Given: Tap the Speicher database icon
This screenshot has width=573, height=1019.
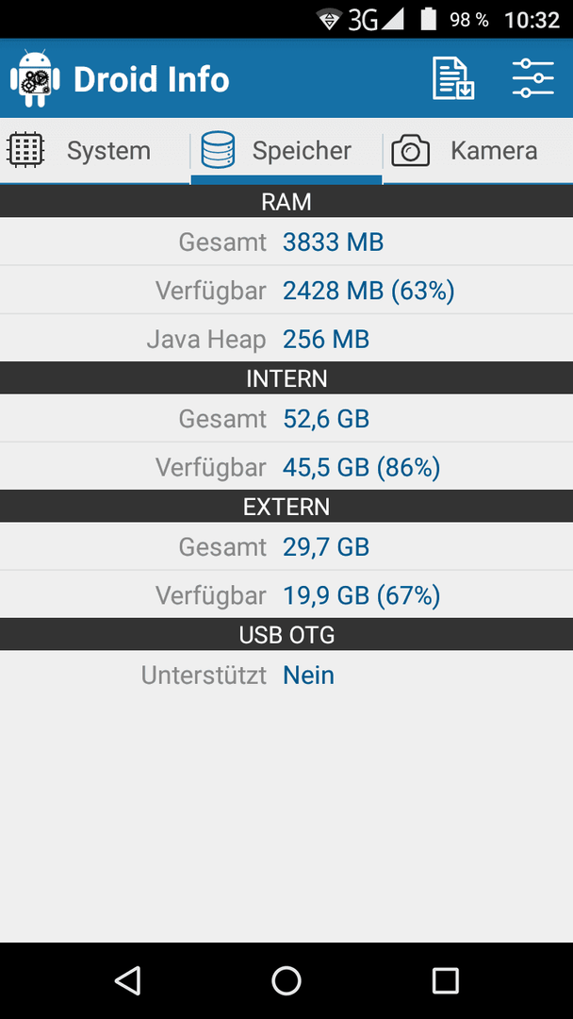Looking at the screenshot, I should 218,150.
